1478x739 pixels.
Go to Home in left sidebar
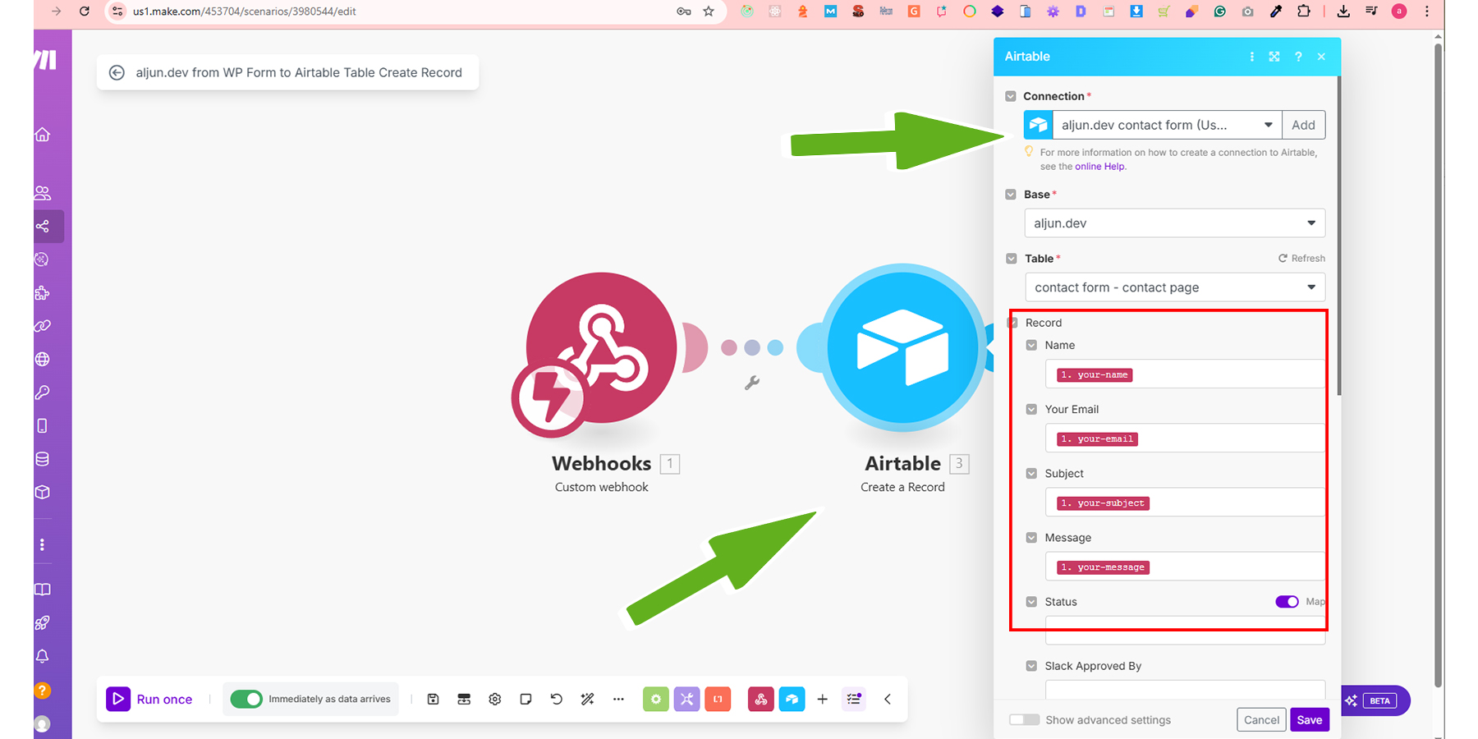pos(43,135)
